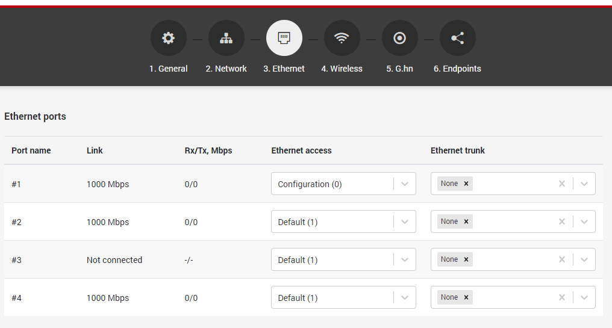Screen dimensions: 612x328
Task: Click the Ethernet trunk column header
Action: click(457, 150)
